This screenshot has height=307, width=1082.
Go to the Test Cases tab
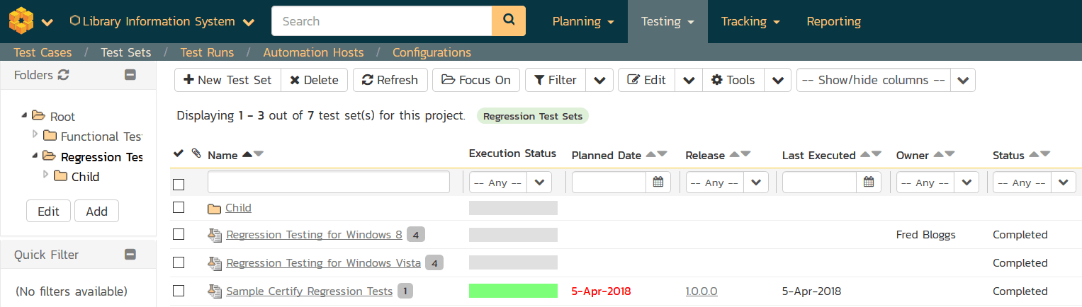click(43, 52)
